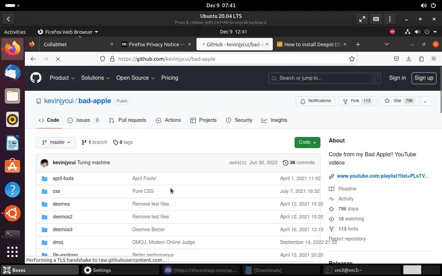Open the desmos3 folder

[x=63, y=230]
